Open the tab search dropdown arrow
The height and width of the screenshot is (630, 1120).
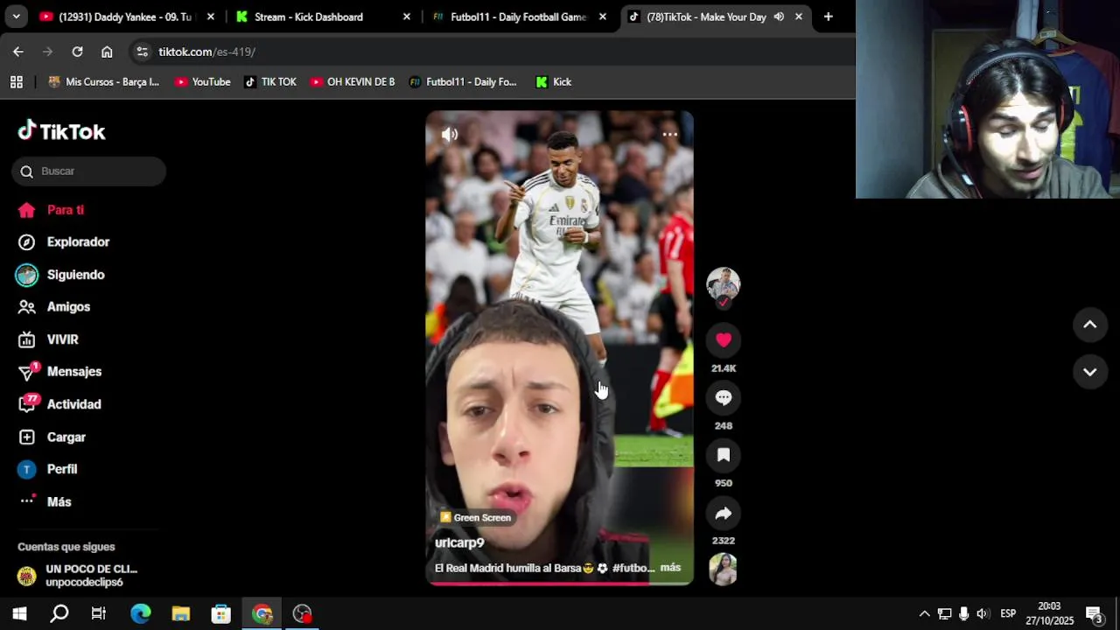click(x=16, y=17)
